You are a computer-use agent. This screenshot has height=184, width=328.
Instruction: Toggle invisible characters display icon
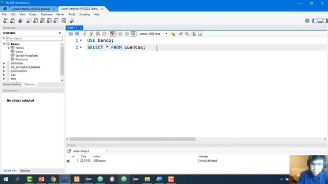[x=194, y=34]
